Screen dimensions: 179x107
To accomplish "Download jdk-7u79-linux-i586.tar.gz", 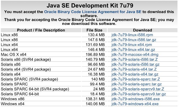I will click(x=134, y=40).
